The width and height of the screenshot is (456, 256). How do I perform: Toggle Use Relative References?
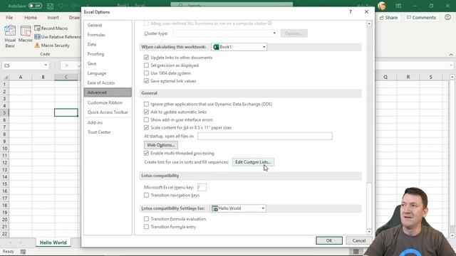[x=57, y=37]
